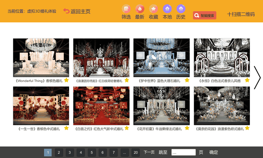This screenshot has height=158, width=263.
Task: Open the 历史 history icon
Action: (x=181, y=9)
